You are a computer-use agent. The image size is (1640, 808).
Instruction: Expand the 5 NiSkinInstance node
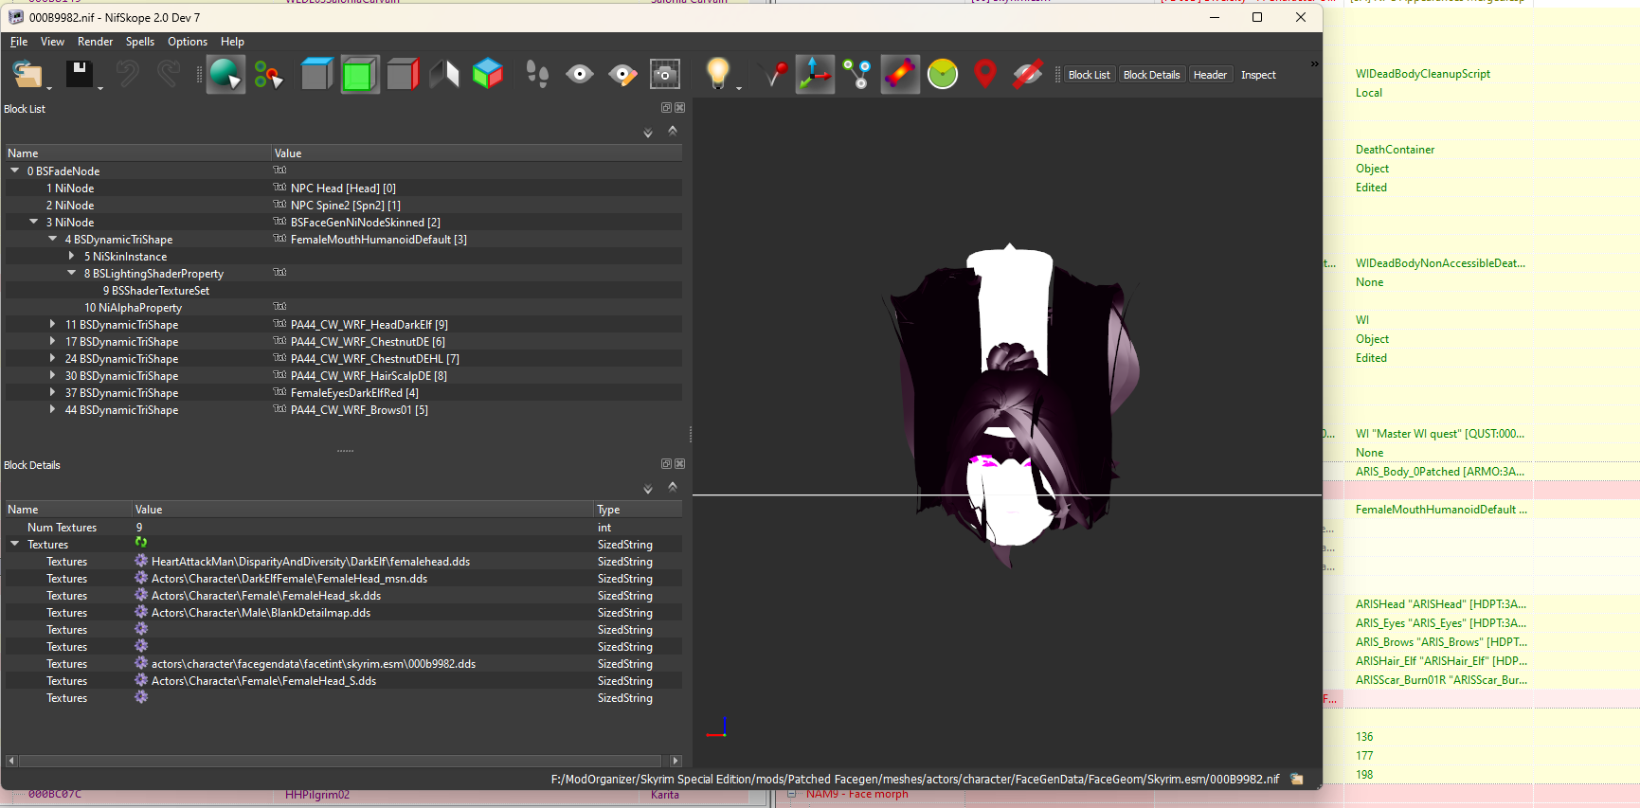(72, 256)
